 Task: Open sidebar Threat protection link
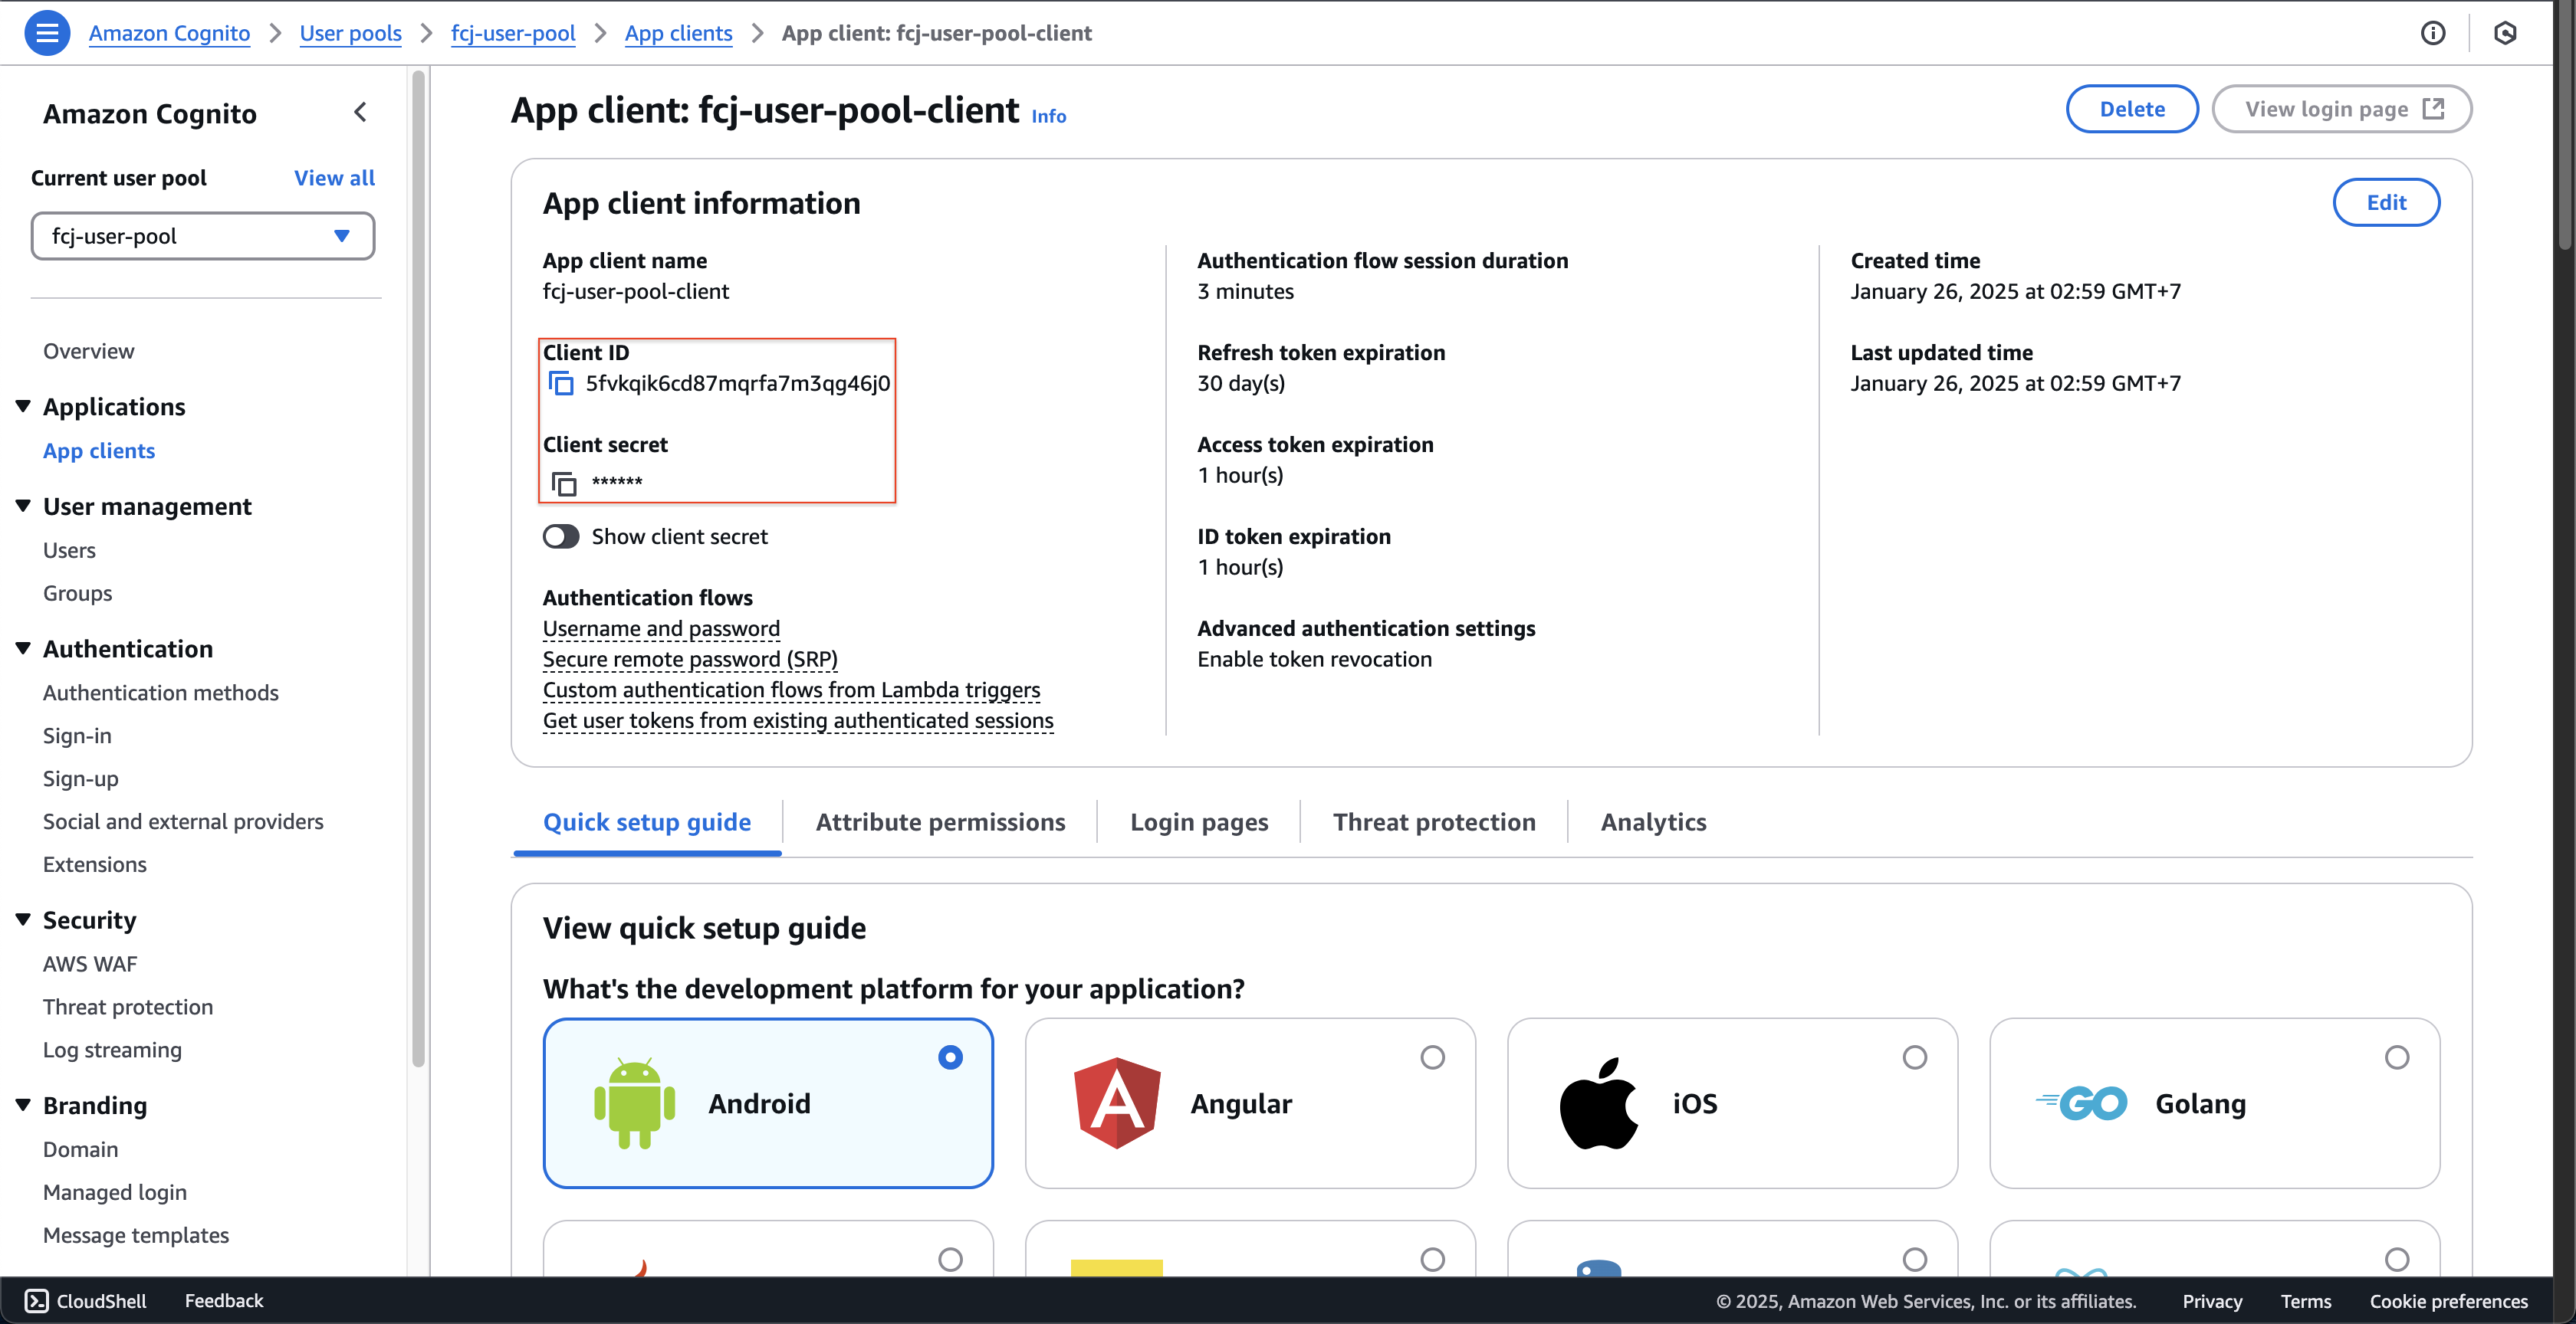tap(128, 1008)
